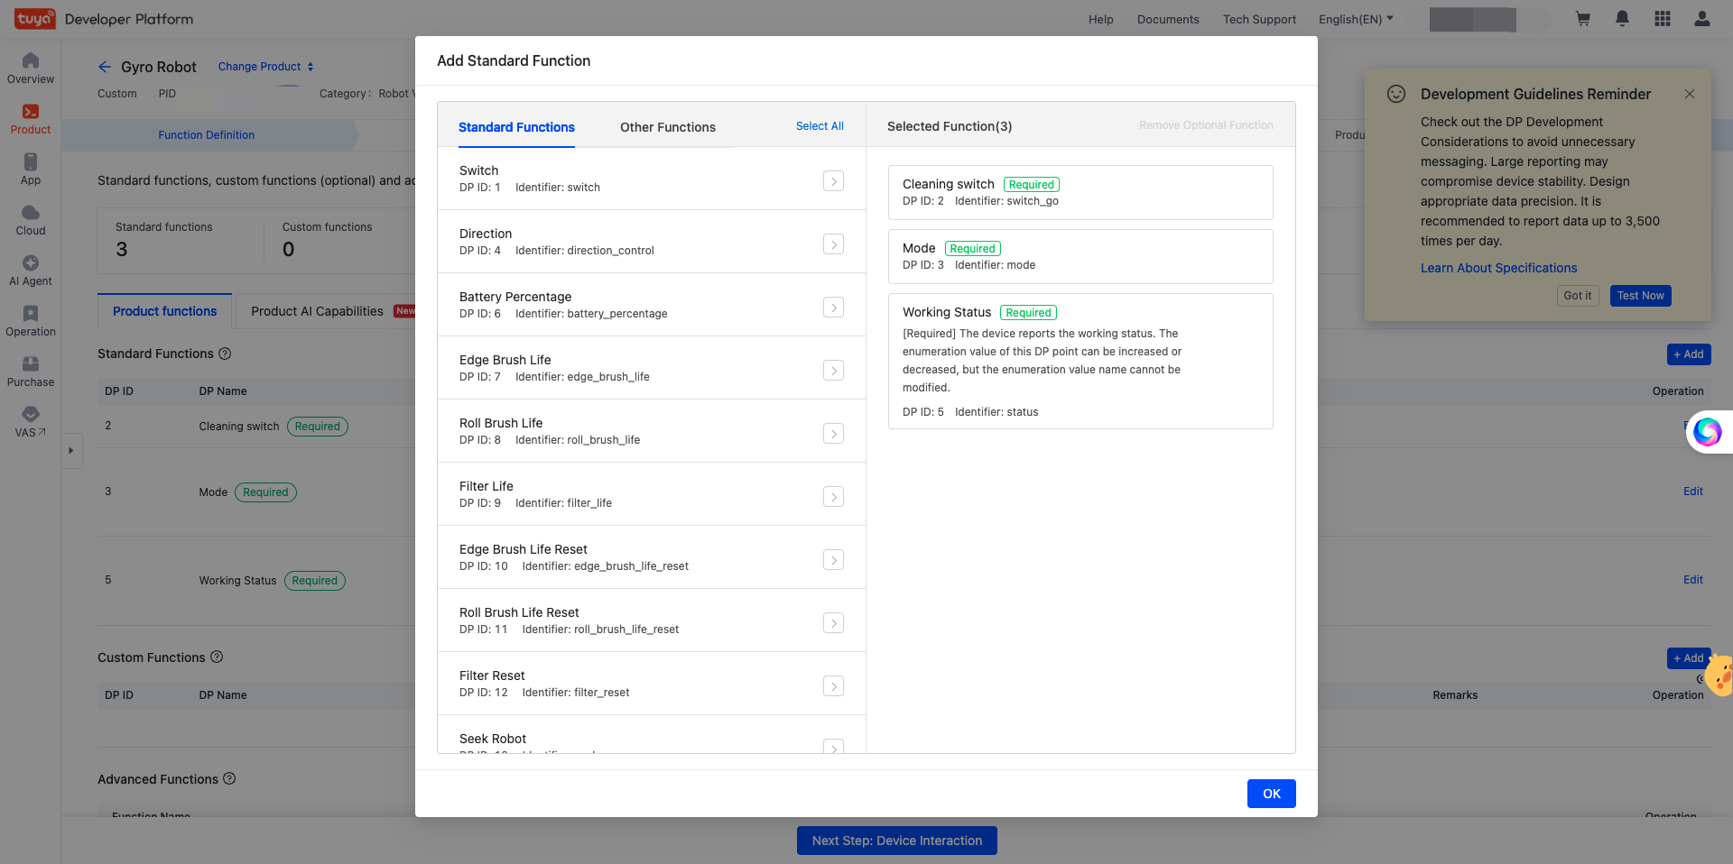The image size is (1733, 864).
Task: Open the English(EN) language dropdown
Action: click(x=1356, y=19)
